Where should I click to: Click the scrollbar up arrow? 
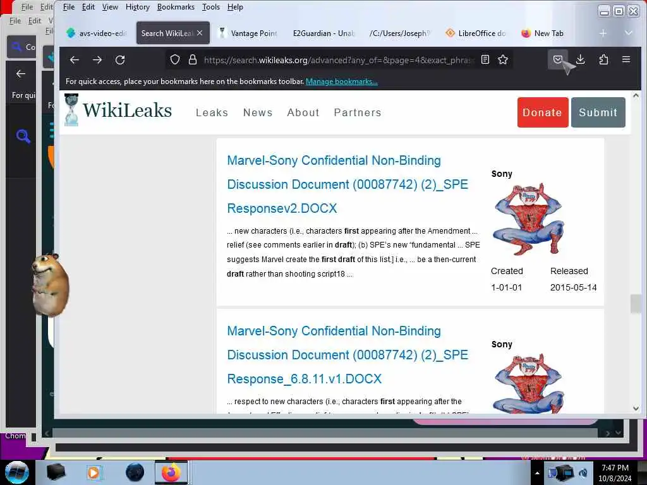pyautogui.click(x=636, y=96)
